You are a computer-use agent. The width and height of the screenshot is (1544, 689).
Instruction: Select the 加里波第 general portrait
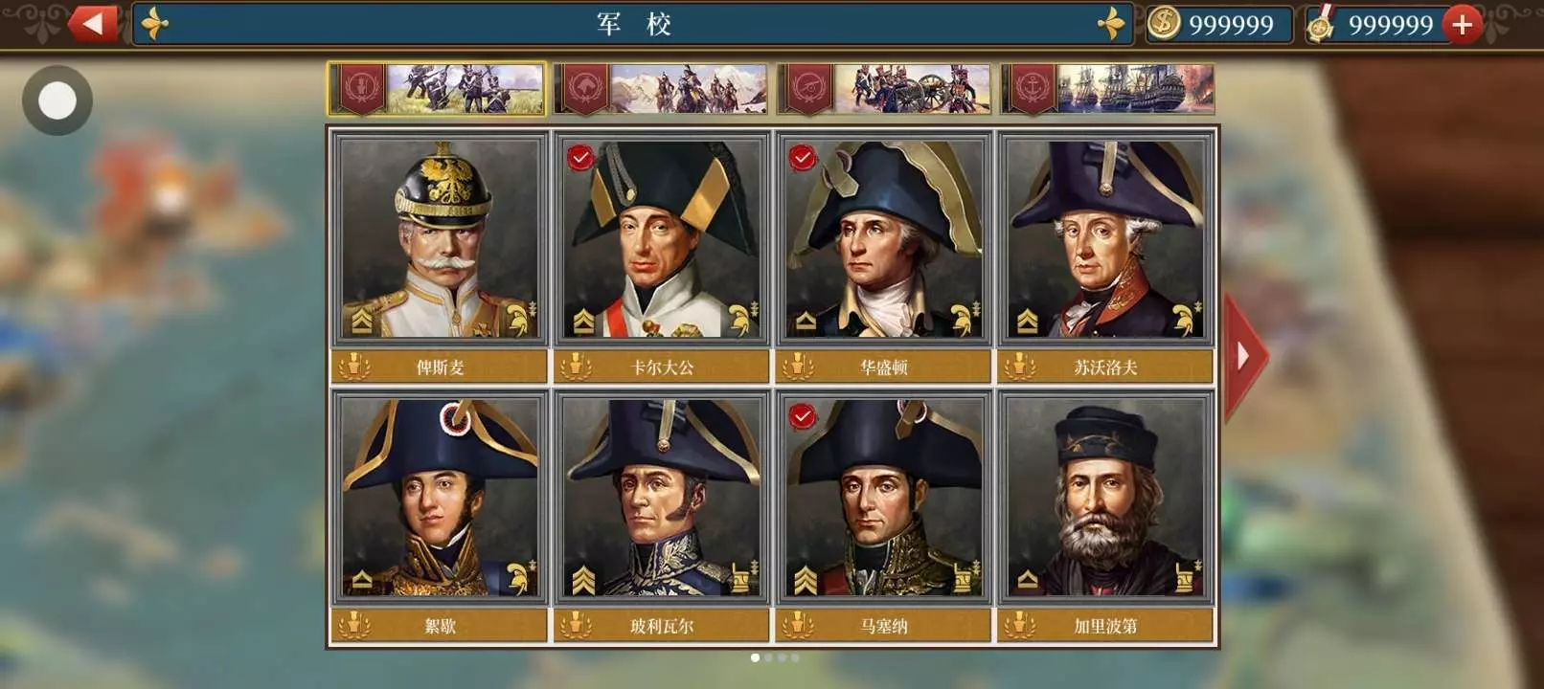click(1105, 497)
